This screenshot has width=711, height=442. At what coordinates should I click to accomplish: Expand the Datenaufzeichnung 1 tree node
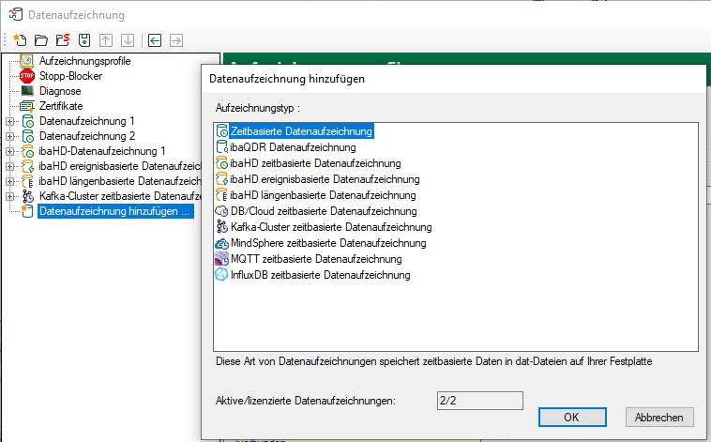pyautogui.click(x=9, y=122)
